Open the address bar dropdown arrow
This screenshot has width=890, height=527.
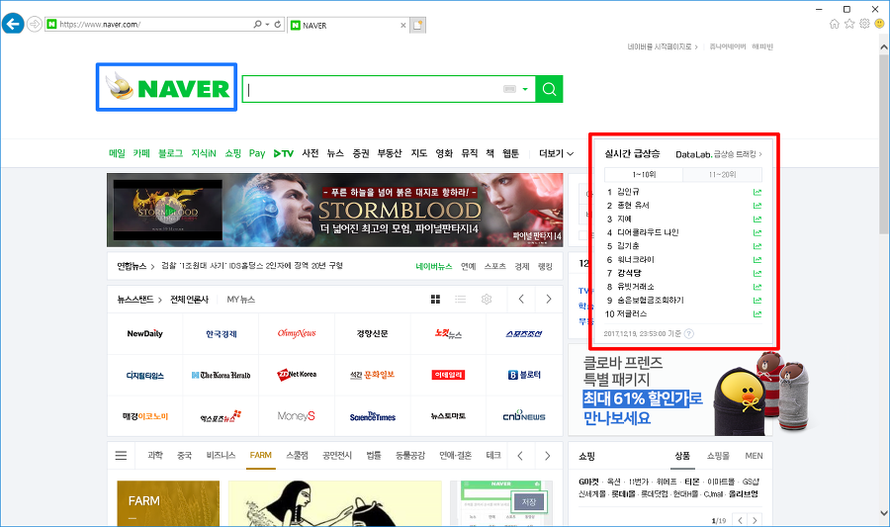coord(267,25)
